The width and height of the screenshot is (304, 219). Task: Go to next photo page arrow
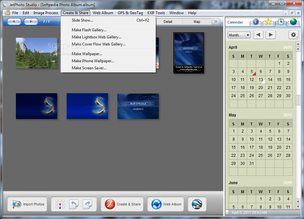tap(31, 22)
